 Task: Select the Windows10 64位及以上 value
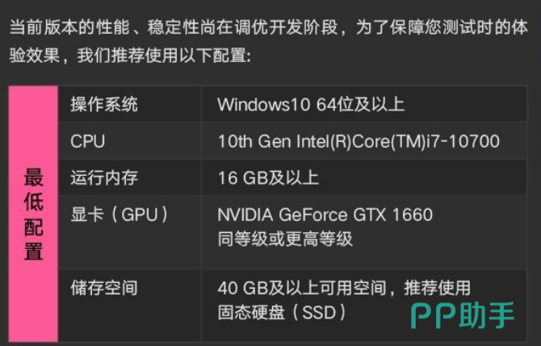pyautogui.click(x=311, y=104)
